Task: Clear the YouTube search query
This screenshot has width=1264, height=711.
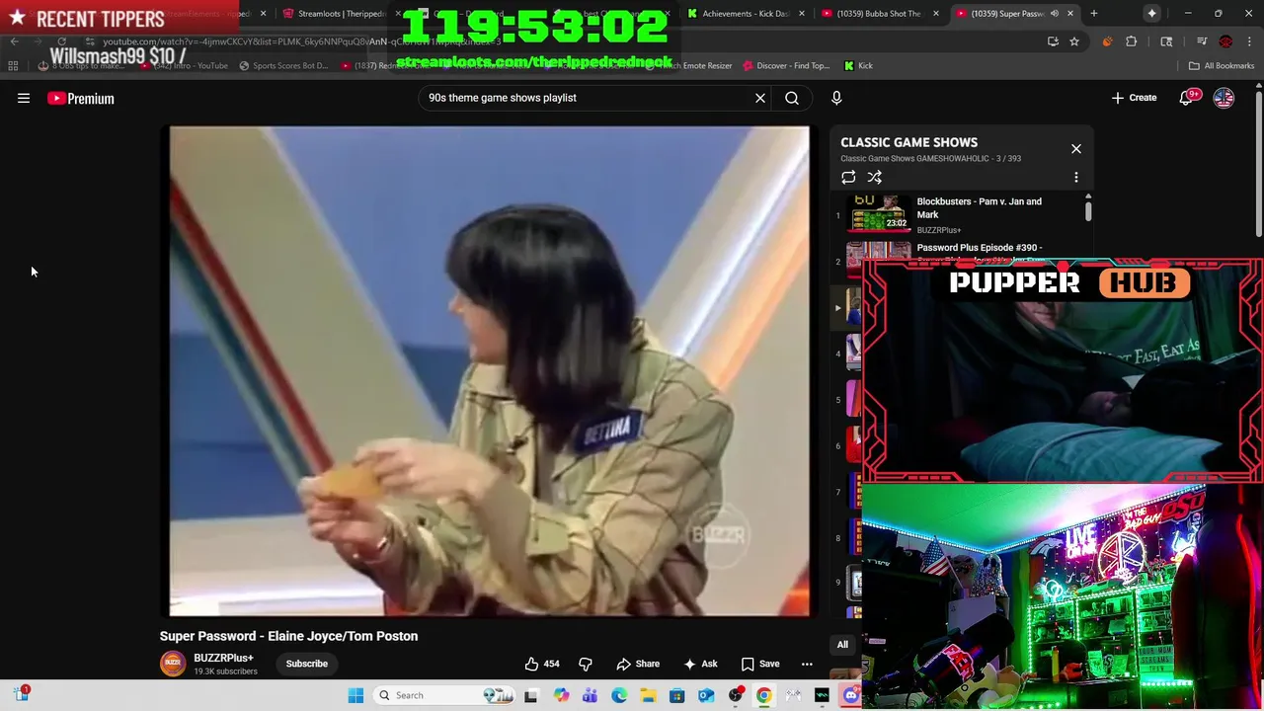Action: (x=760, y=98)
